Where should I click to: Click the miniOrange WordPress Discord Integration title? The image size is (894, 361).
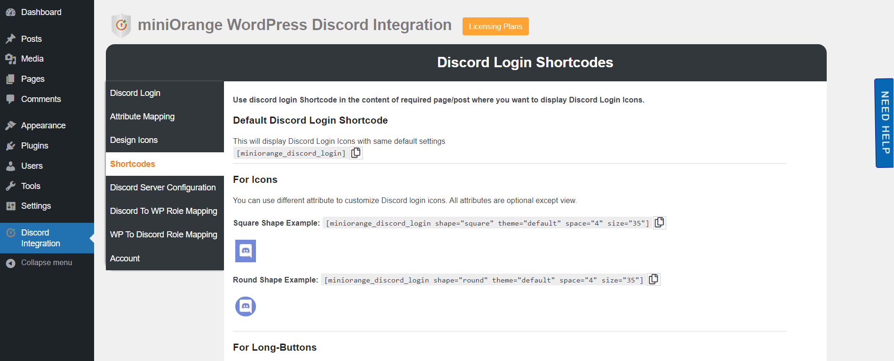pyautogui.click(x=295, y=25)
